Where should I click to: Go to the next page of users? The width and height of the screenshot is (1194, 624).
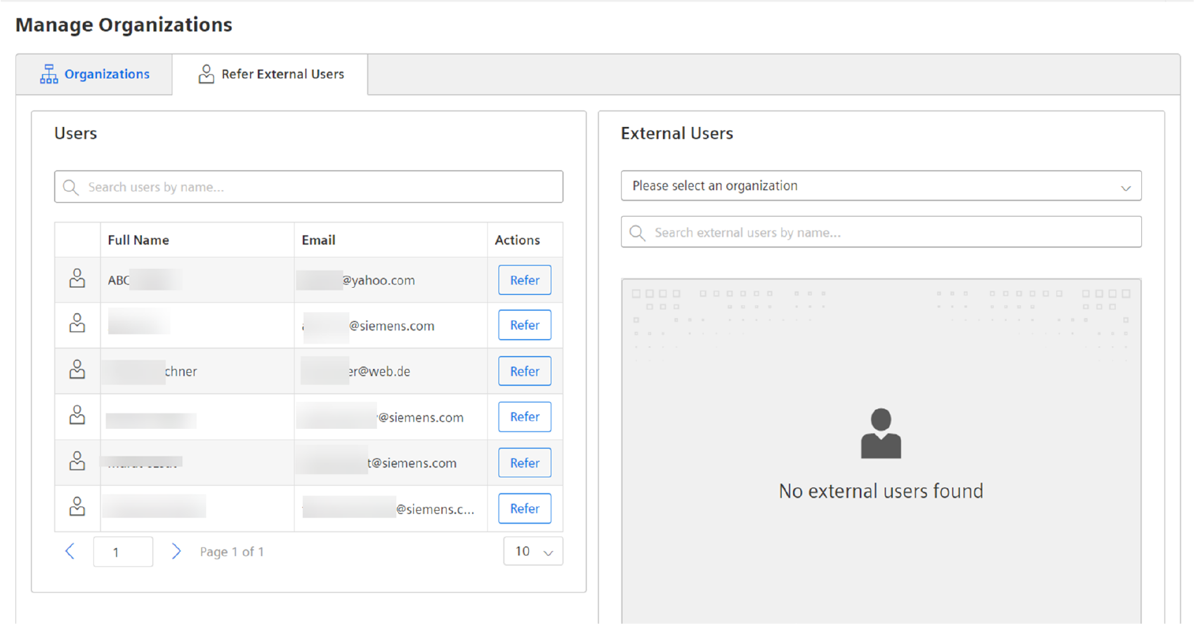[x=176, y=552]
